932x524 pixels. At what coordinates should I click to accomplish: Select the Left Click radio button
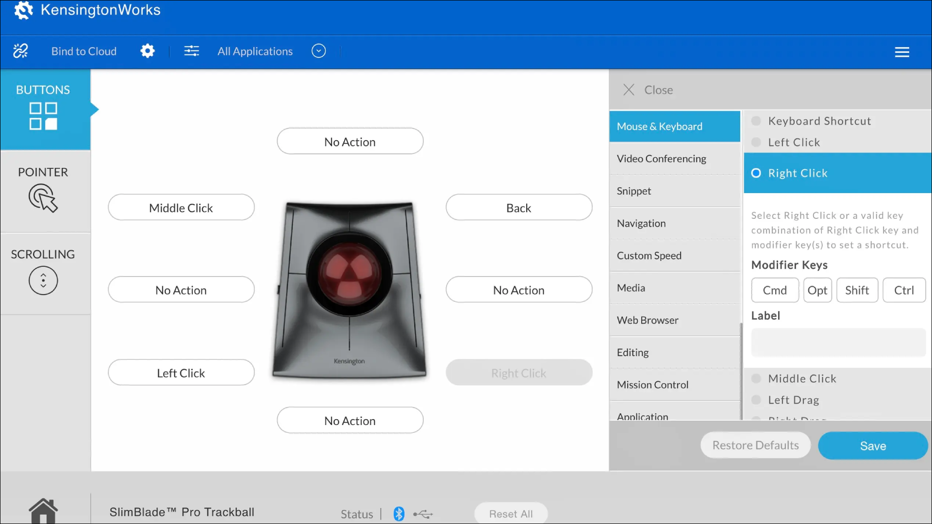(755, 142)
